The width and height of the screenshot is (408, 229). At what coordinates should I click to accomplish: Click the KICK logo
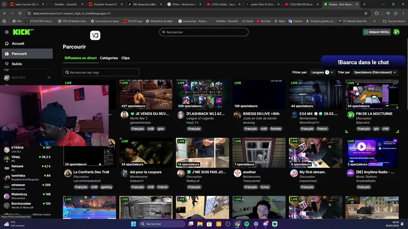[x=23, y=32]
